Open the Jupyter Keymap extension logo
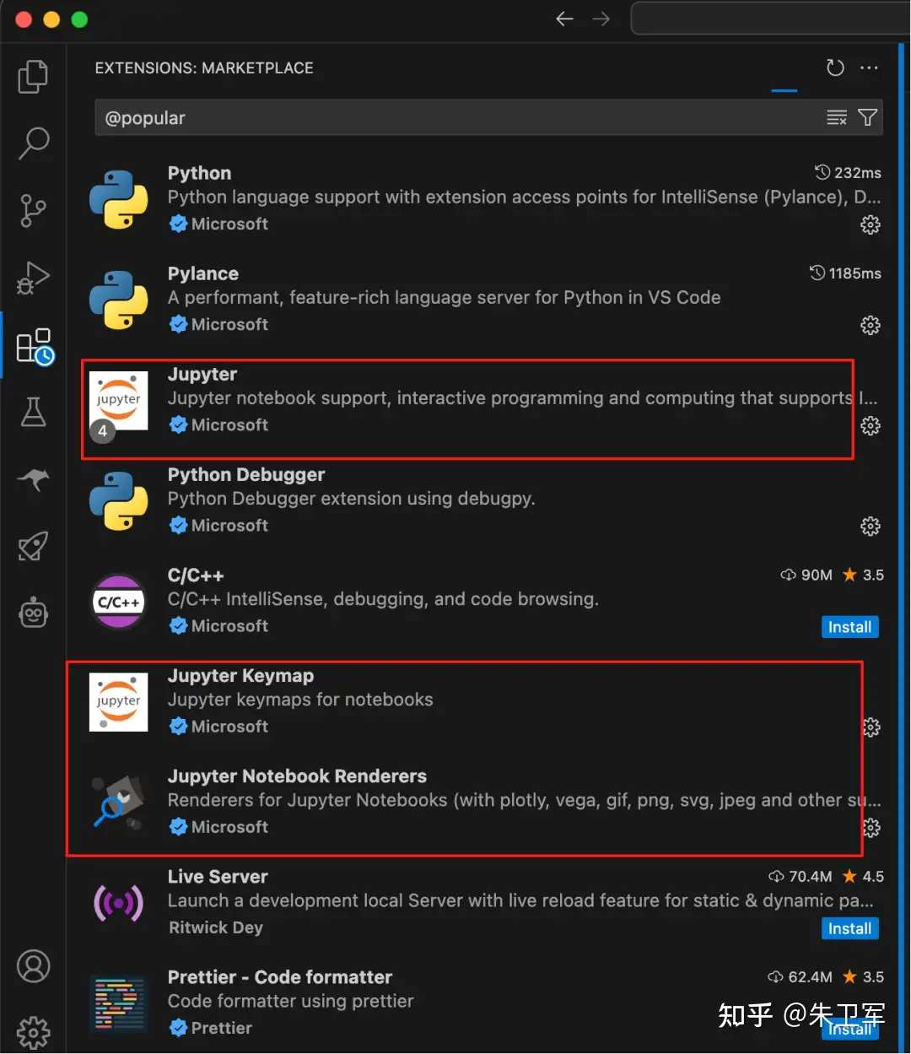Image resolution: width=911 pixels, height=1054 pixels. pos(119,701)
